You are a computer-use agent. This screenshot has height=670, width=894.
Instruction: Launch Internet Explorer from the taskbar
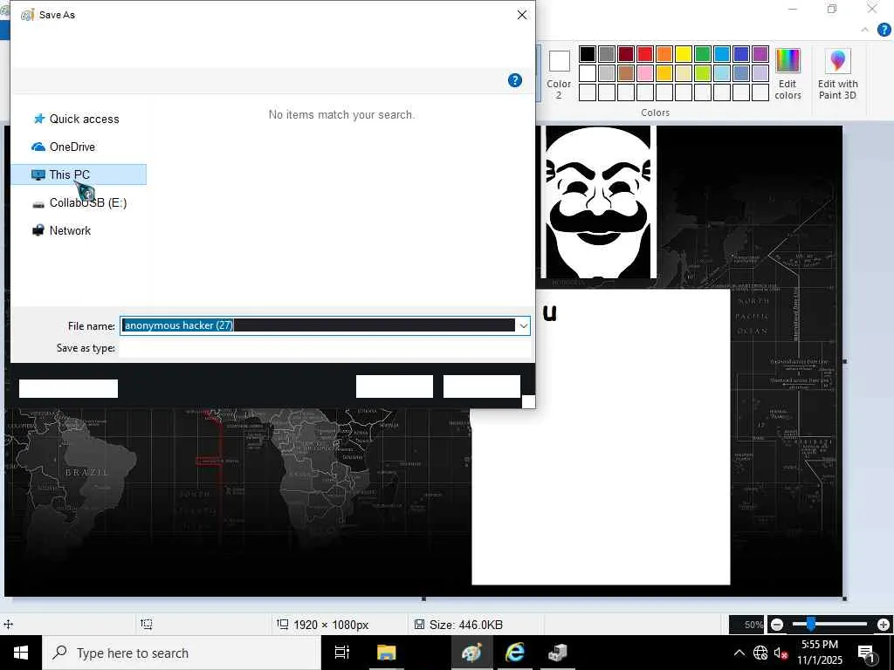click(515, 653)
